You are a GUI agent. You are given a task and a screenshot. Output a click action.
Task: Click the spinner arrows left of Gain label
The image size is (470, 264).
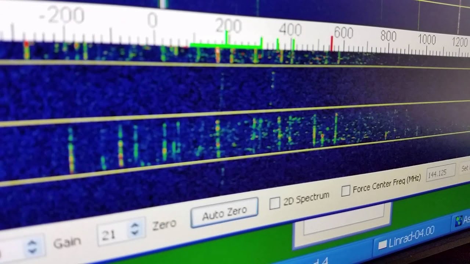(x=32, y=247)
